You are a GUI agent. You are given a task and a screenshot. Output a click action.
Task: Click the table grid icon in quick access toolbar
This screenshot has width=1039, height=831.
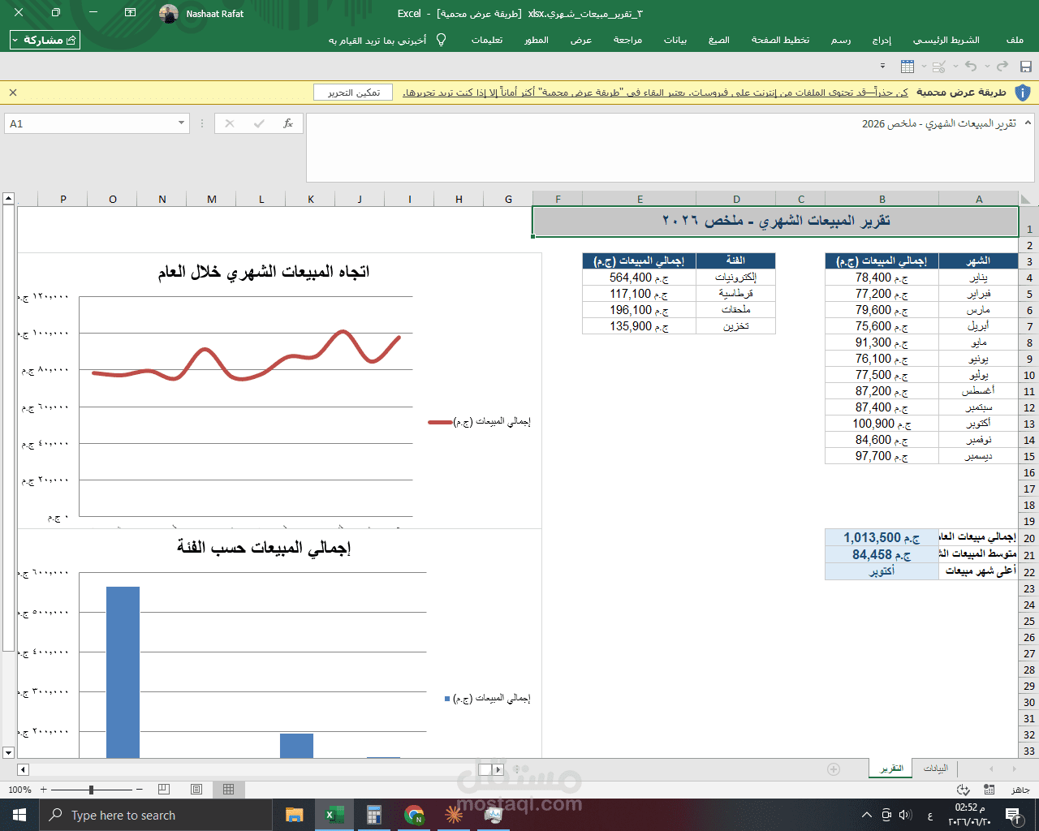(x=908, y=67)
